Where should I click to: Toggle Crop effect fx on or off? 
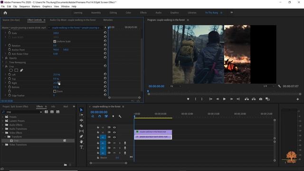click(x=6, y=66)
